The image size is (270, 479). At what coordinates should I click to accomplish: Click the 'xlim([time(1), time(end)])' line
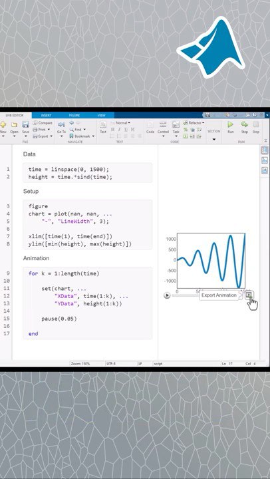[x=70, y=236]
